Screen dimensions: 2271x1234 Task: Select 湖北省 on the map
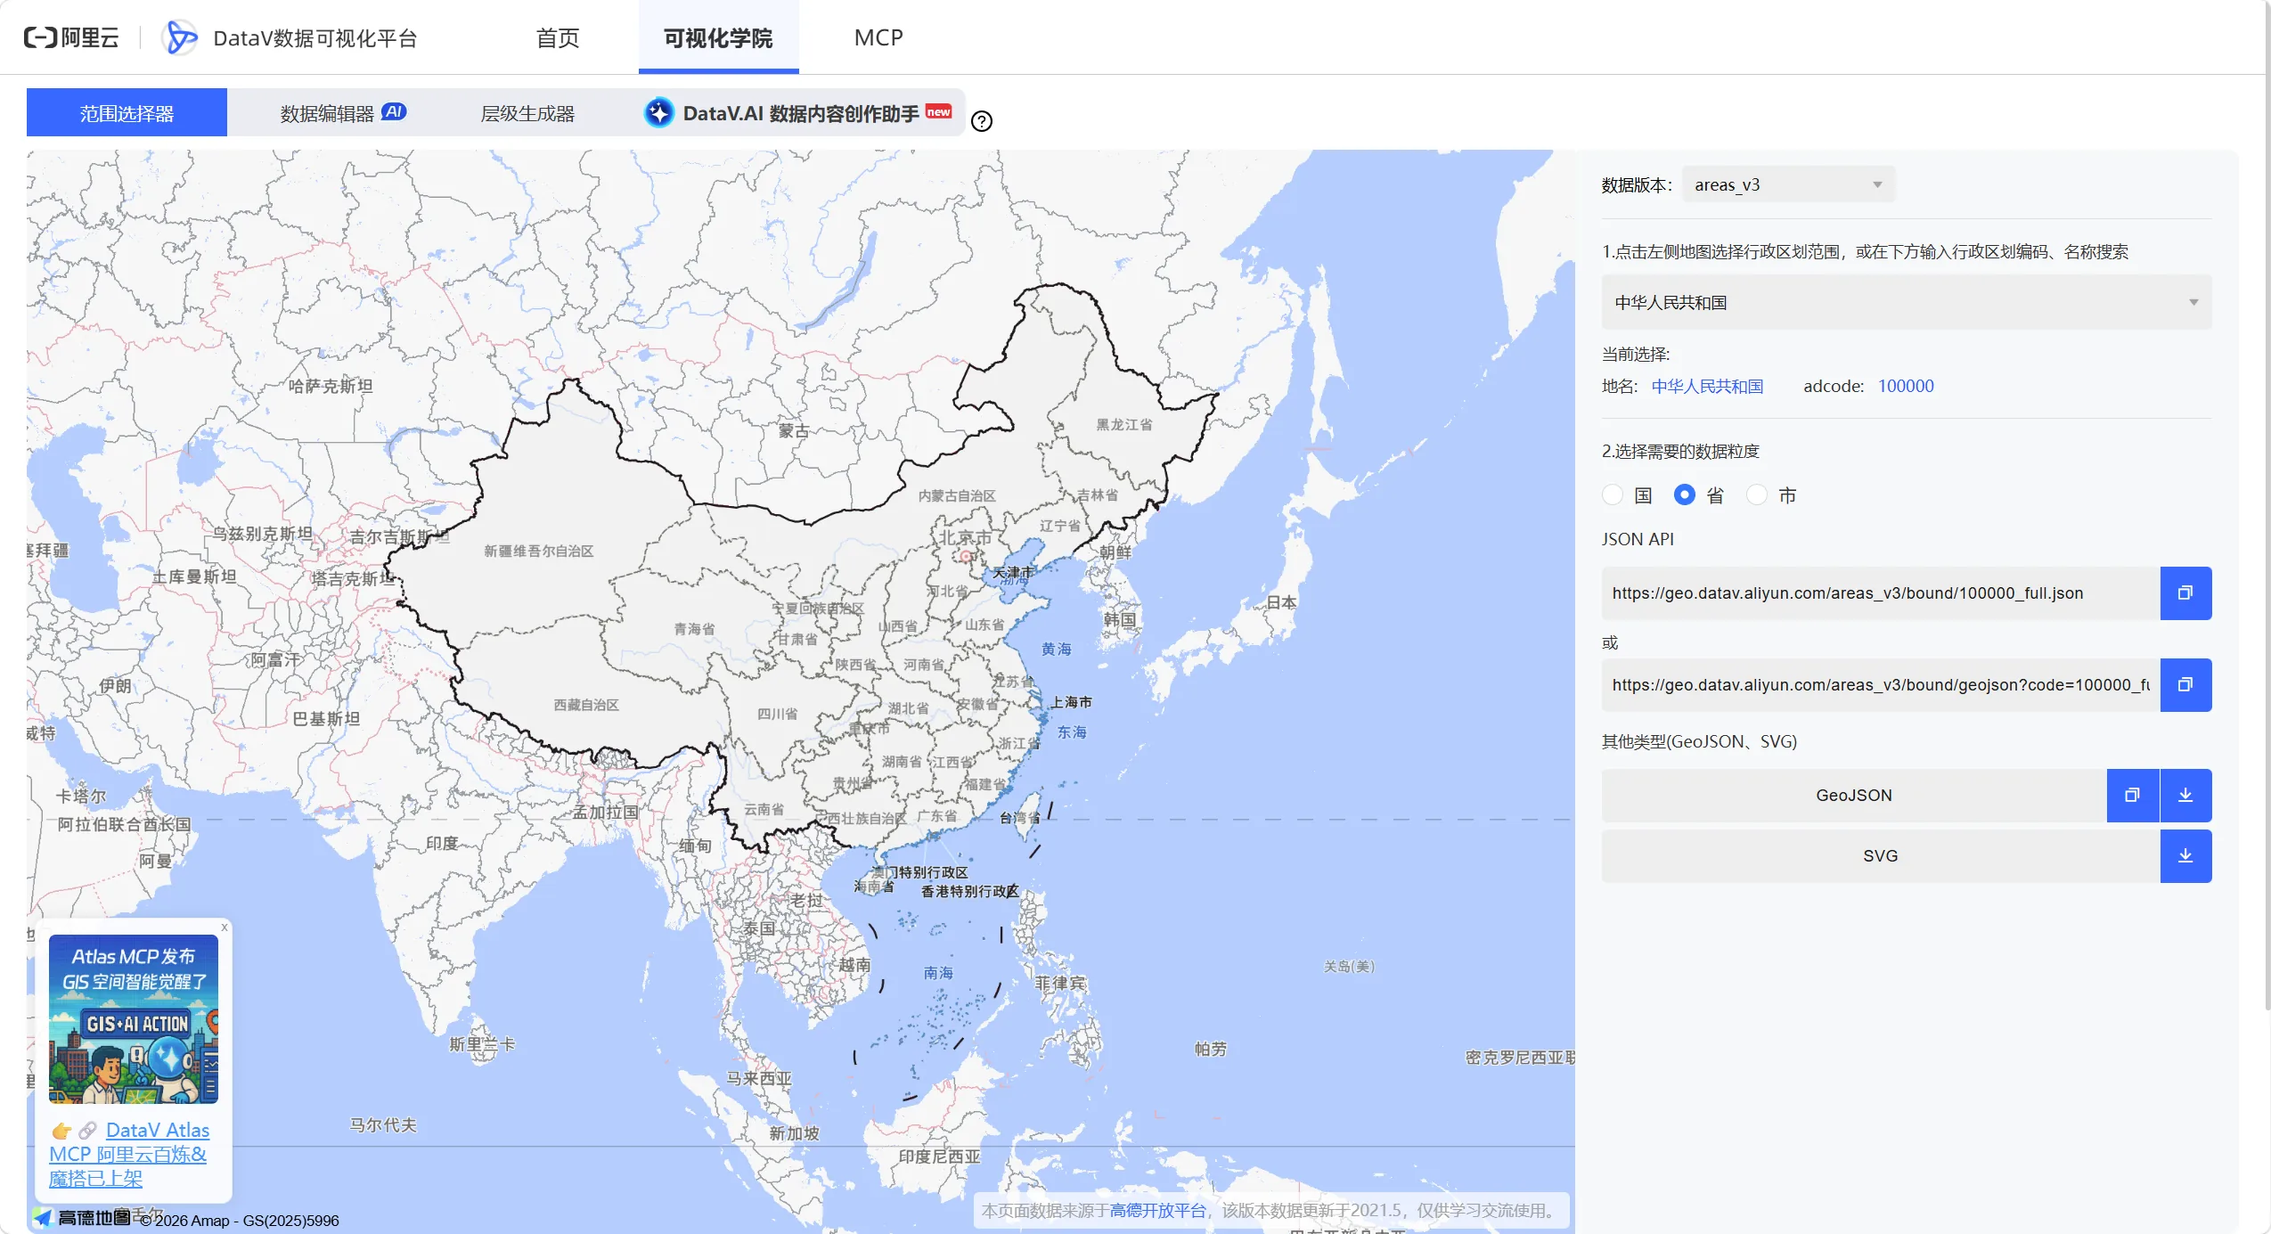(x=908, y=708)
